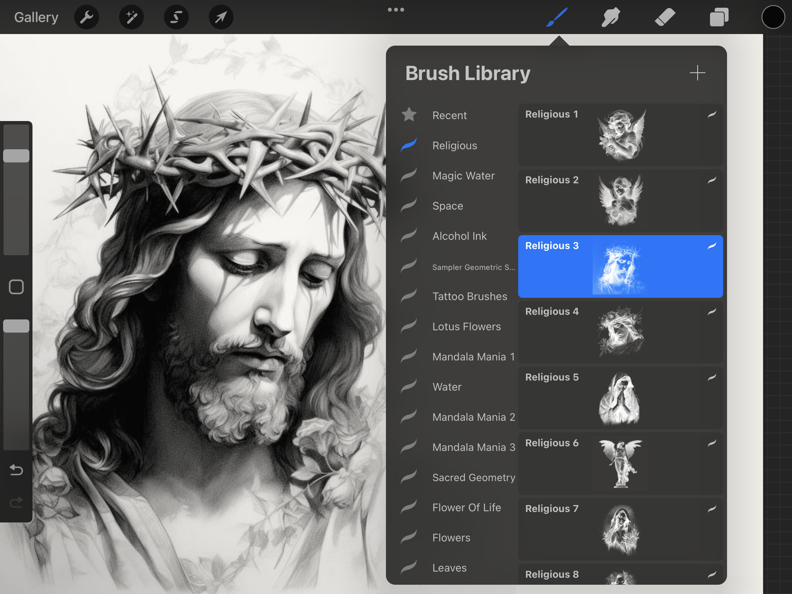This screenshot has height=594, width=792.
Task: Click the Brush Library title
Action: click(468, 73)
